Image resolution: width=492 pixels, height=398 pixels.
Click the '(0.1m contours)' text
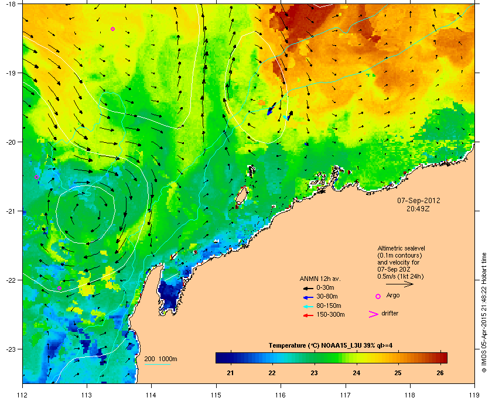coord(399,255)
